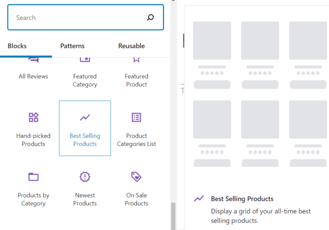Focus the block Search field
Screen dimensions: 329x230
(78, 18)
